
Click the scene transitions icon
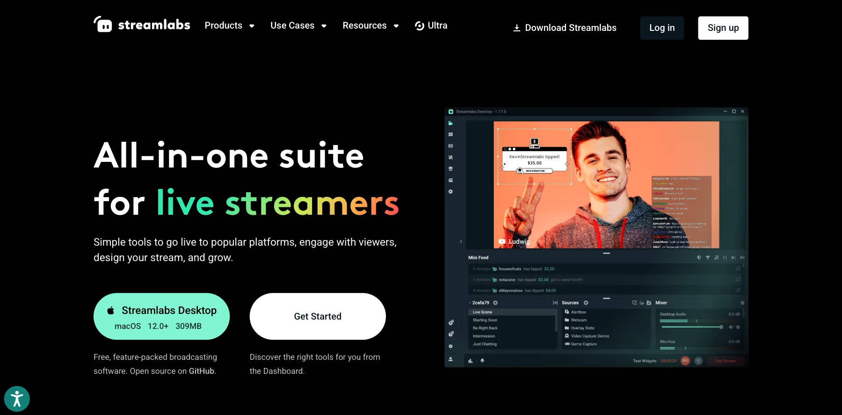click(555, 303)
